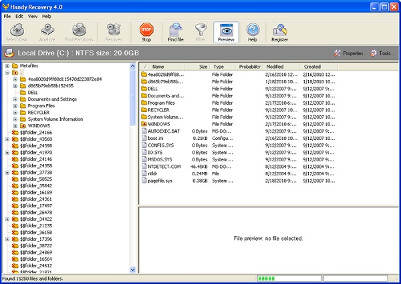Toggle the Preview pane button
The image size is (401, 284).
pyautogui.click(x=226, y=33)
